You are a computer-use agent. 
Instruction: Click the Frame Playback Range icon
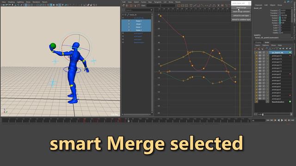click(183, 6)
